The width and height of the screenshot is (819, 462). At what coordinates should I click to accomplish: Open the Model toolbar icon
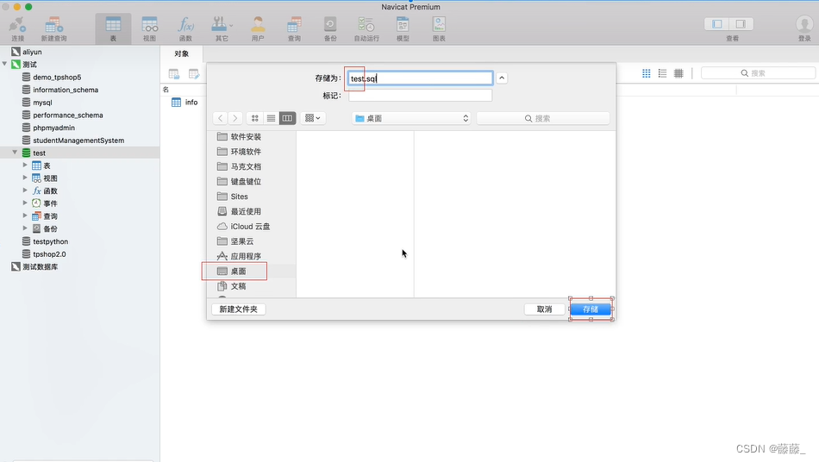click(403, 28)
